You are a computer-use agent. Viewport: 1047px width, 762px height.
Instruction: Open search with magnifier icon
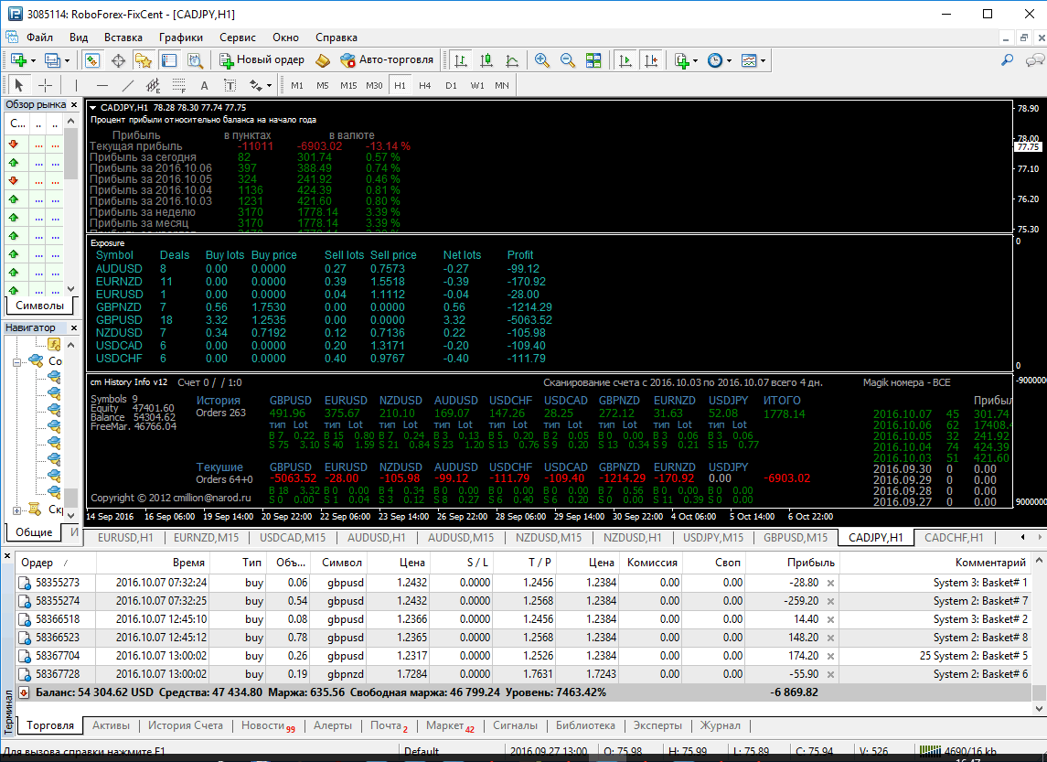tap(1008, 59)
